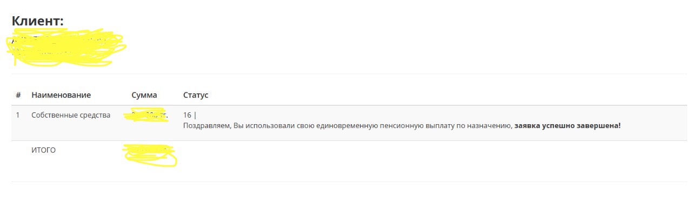Click the # column header

[18, 95]
